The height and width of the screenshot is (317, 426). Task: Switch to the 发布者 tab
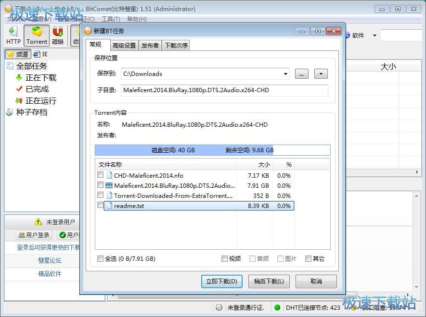150,45
